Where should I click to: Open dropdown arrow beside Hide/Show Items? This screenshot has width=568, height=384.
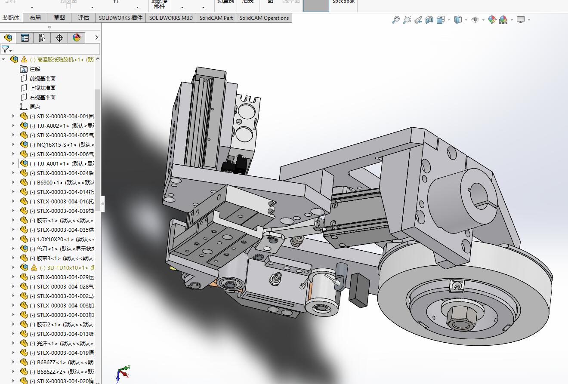pos(483,20)
